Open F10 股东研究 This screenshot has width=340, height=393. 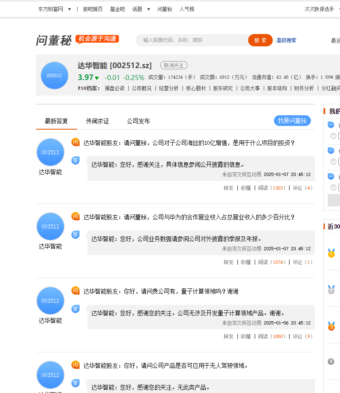pos(223,88)
